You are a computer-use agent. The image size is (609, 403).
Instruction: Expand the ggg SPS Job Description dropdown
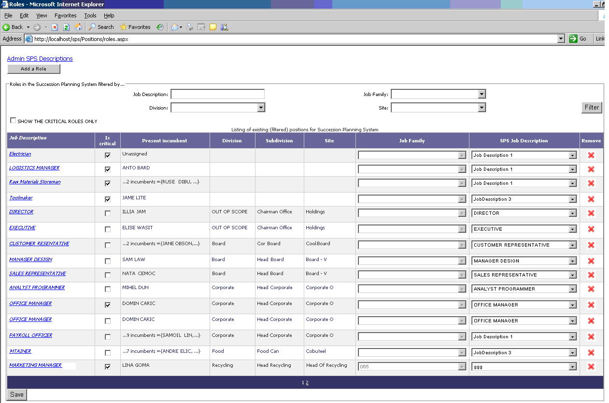pos(572,367)
